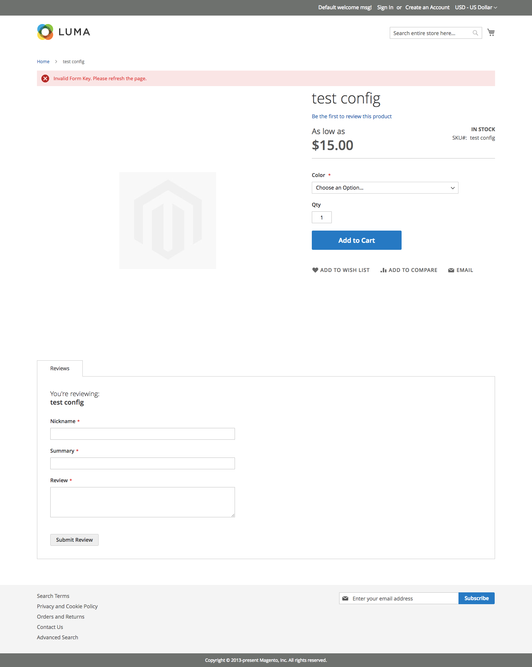The height and width of the screenshot is (667, 532).
Task: Open the shopping cart minicart icon
Action: click(491, 32)
